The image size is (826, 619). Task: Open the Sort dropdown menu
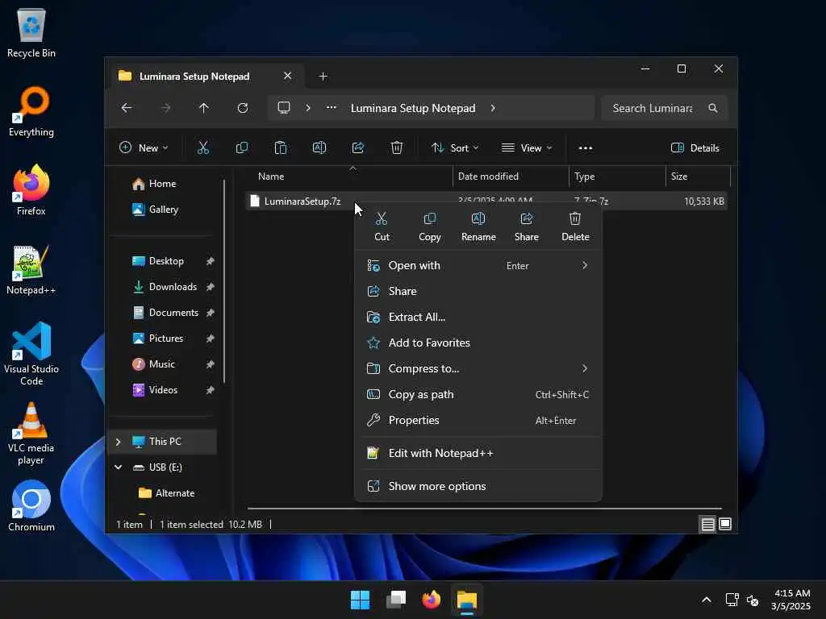455,148
